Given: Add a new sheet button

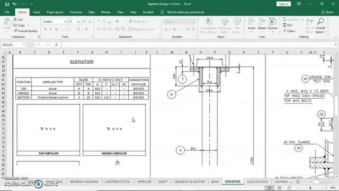Looking at the screenshot, I should [x=298, y=181].
